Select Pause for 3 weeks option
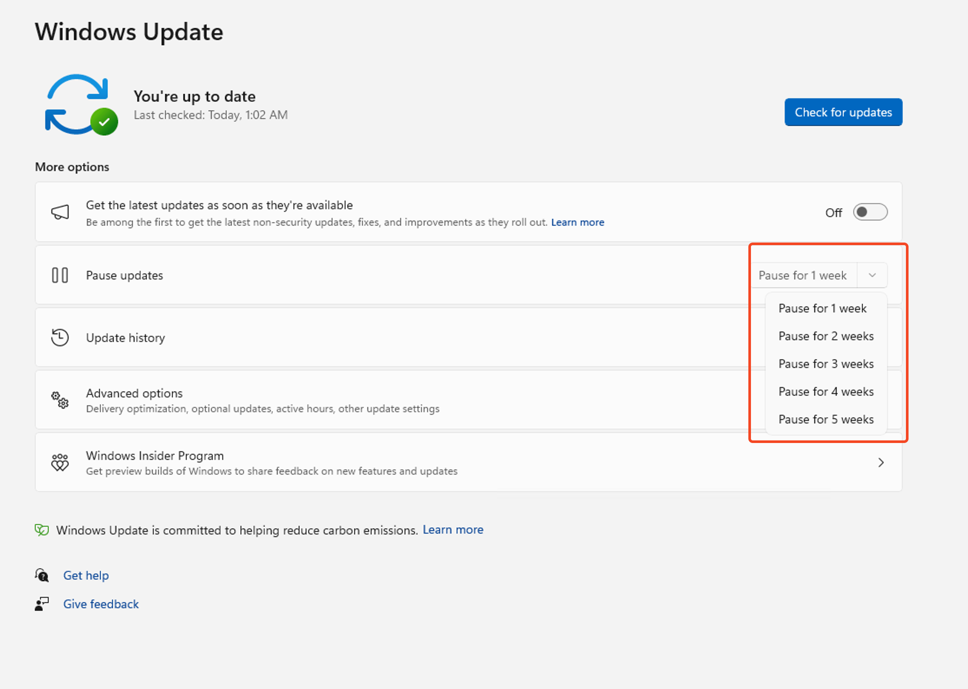Viewport: 968px width, 689px height. [x=826, y=364]
